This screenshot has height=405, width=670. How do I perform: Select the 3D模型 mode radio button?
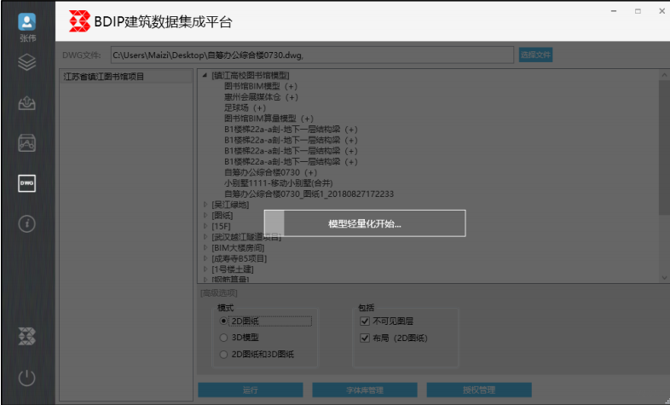[223, 338]
